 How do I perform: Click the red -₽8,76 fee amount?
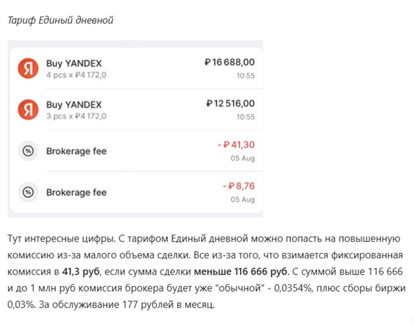tap(239, 186)
